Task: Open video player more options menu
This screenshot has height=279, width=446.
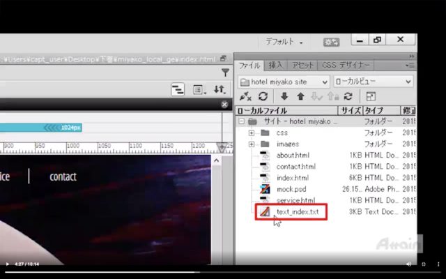Action: (438, 264)
